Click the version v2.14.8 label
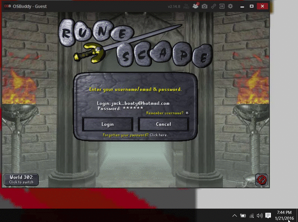The width and height of the screenshot is (298, 222). pyautogui.click(x=174, y=6)
